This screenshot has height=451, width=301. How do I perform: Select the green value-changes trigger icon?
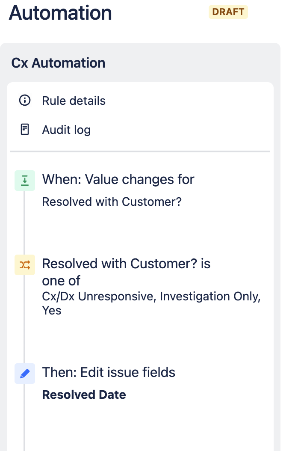point(24,180)
